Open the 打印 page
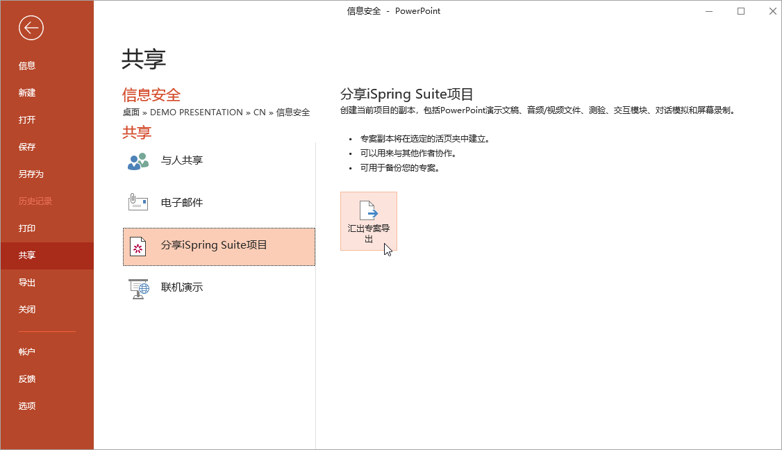The image size is (782, 450). [27, 228]
